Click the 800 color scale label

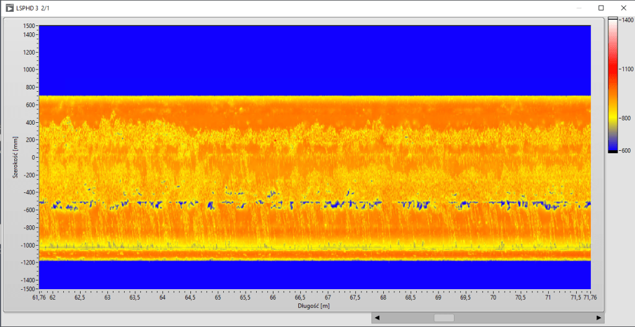click(626, 119)
